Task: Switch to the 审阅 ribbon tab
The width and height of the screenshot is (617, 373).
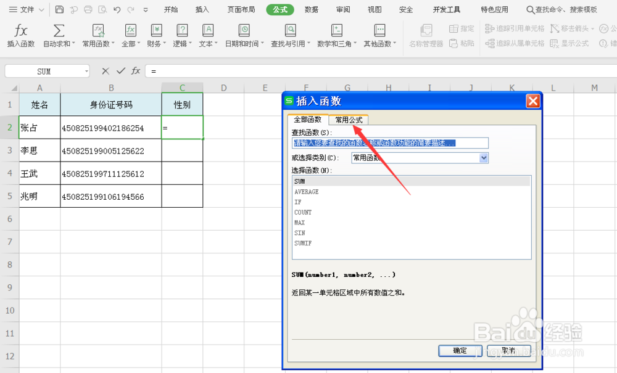Action: pyautogui.click(x=343, y=9)
